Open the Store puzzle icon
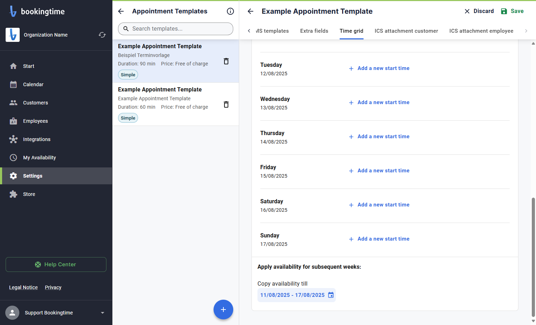Screen dimensions: 536x325 [x=13, y=194]
